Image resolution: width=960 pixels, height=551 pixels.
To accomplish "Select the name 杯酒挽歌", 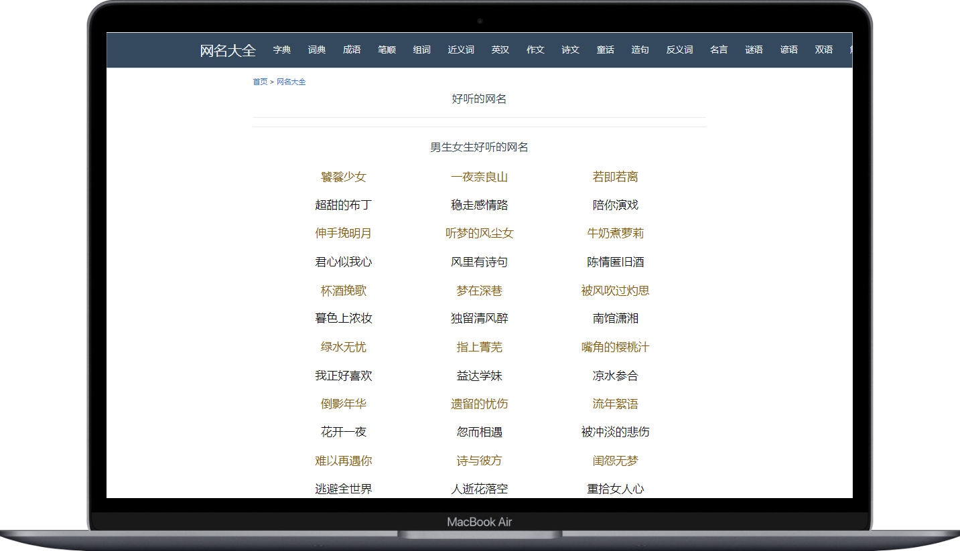I will (x=344, y=291).
